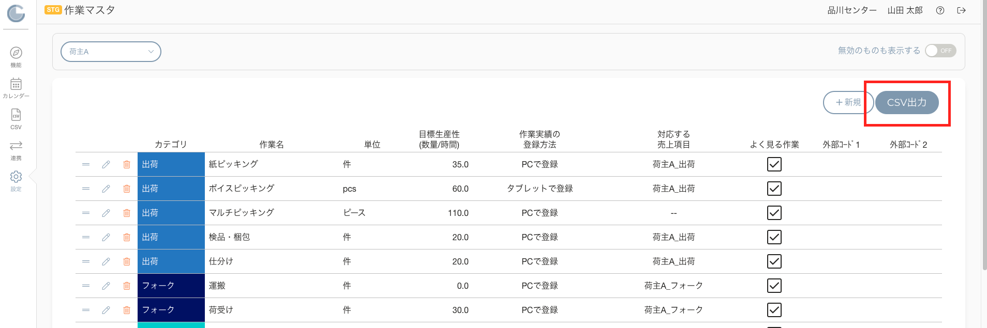Click the user name 山田 太郎
The height and width of the screenshot is (328, 987).
905,10
